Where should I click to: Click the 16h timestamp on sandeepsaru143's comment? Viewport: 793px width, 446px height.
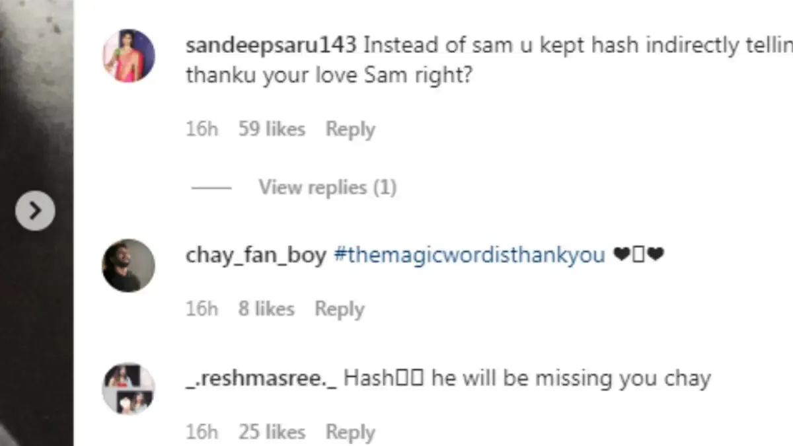[x=202, y=129]
